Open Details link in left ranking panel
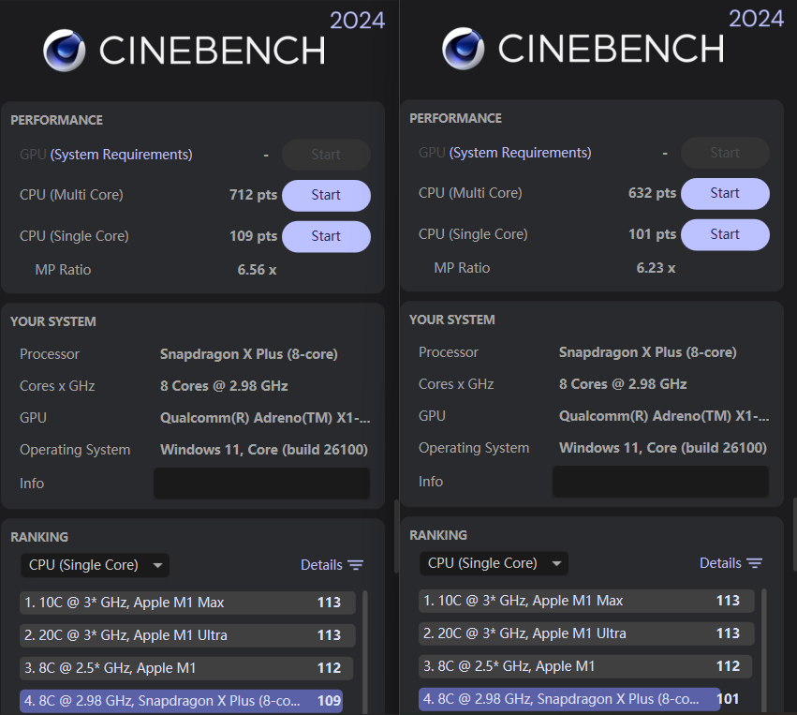This screenshot has height=715, width=797. coord(321,565)
